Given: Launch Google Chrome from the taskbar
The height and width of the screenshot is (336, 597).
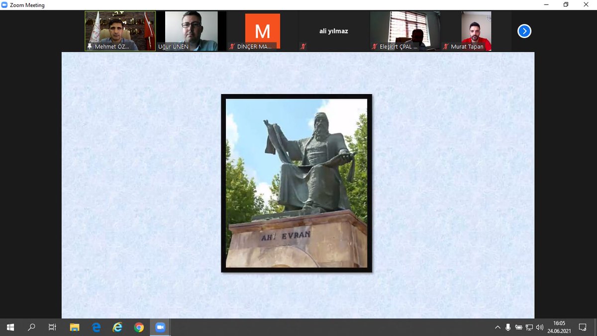Looking at the screenshot, I should 139,327.
